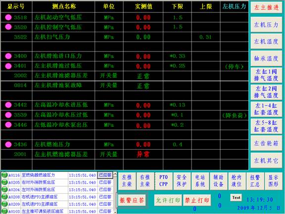The image size is (285, 214).
Task: Select the PTO CPP menu button
Action: pyautogui.click(x=163, y=181)
